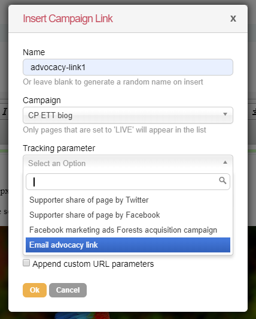Click the Select an Option tracking dropdown

tap(128, 163)
